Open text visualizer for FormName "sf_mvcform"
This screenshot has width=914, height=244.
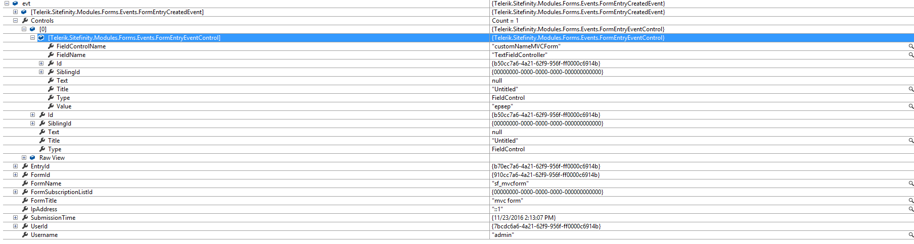click(911, 184)
